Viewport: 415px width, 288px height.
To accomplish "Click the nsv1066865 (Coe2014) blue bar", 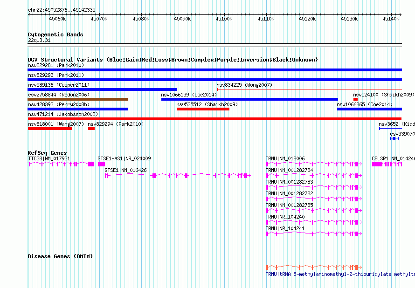I will coord(369,109).
